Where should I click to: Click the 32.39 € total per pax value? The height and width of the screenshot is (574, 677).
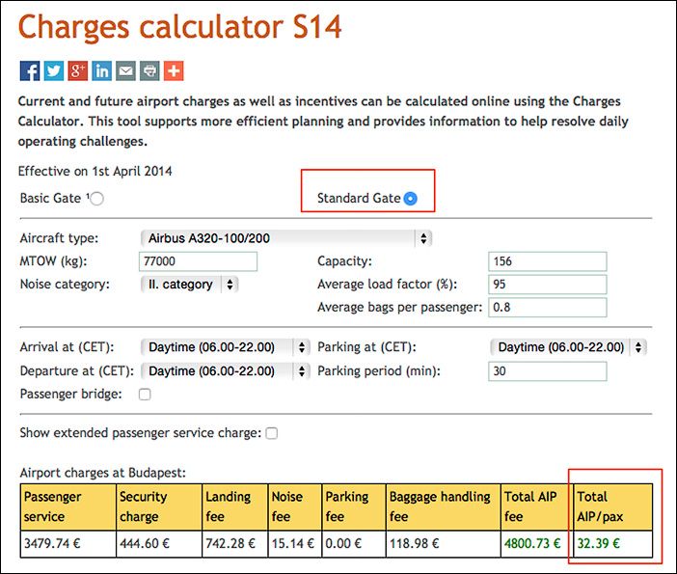(x=599, y=543)
